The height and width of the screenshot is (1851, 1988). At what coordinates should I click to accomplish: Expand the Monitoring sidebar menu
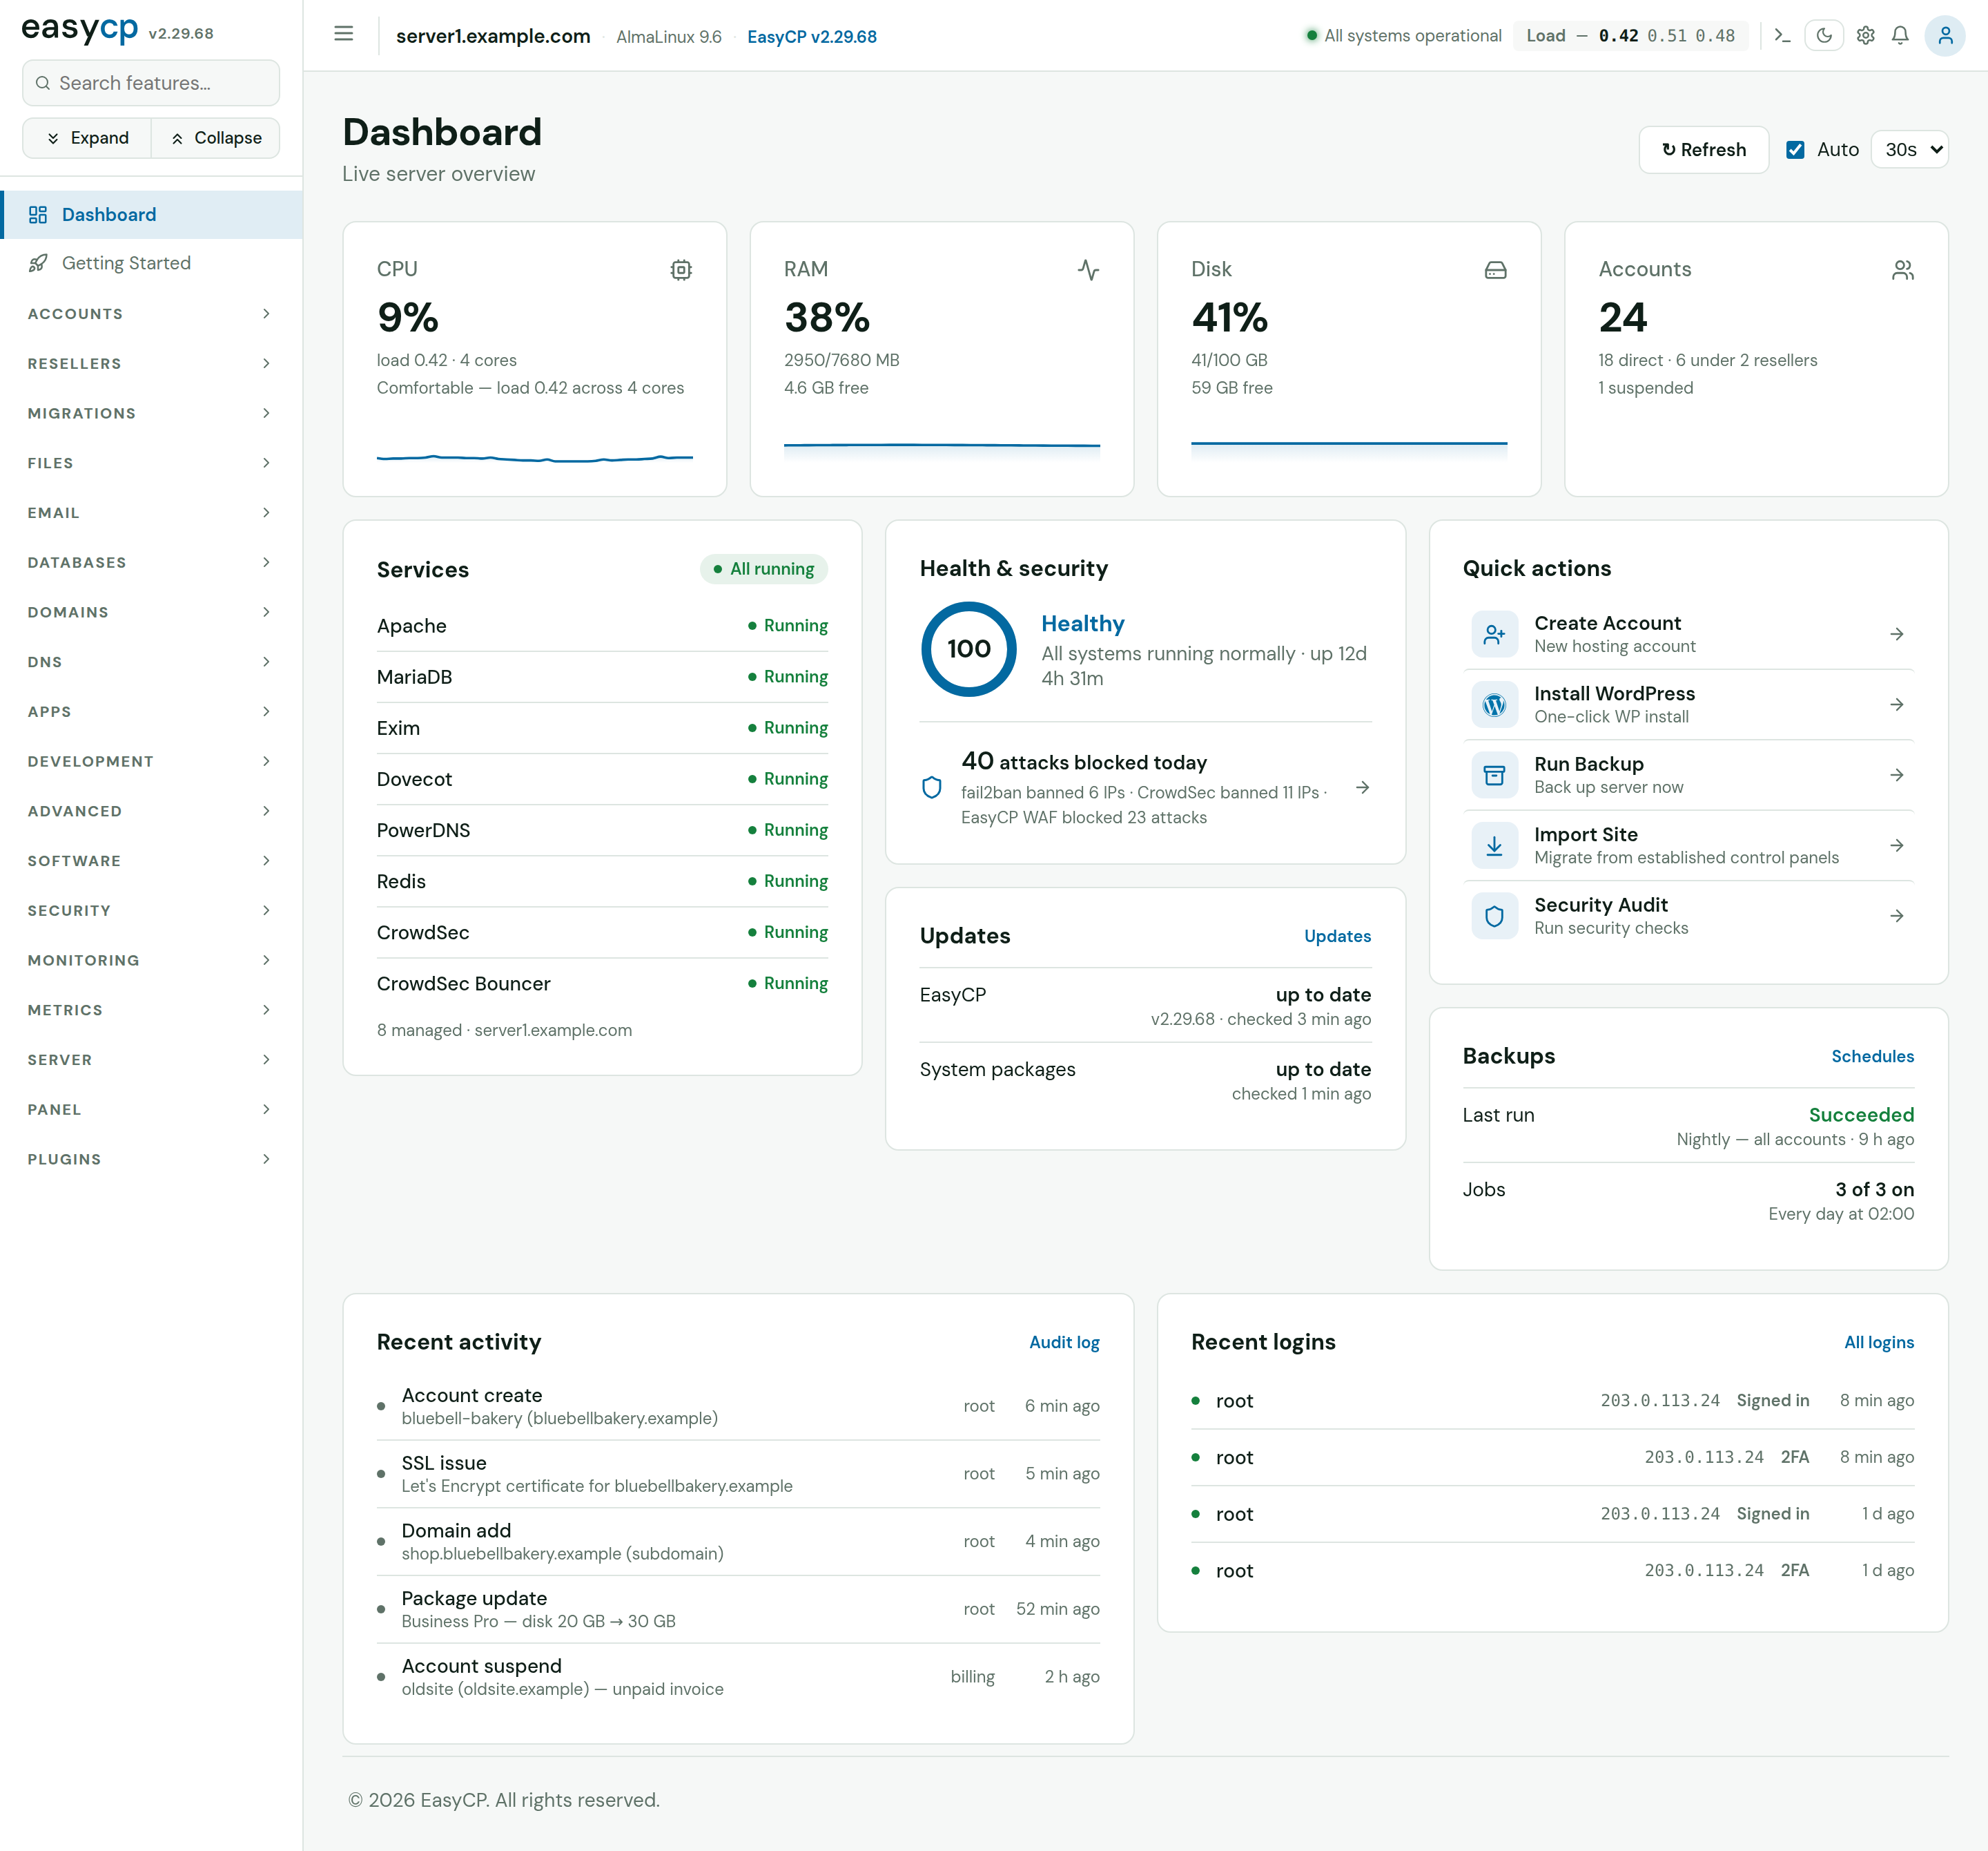151,961
